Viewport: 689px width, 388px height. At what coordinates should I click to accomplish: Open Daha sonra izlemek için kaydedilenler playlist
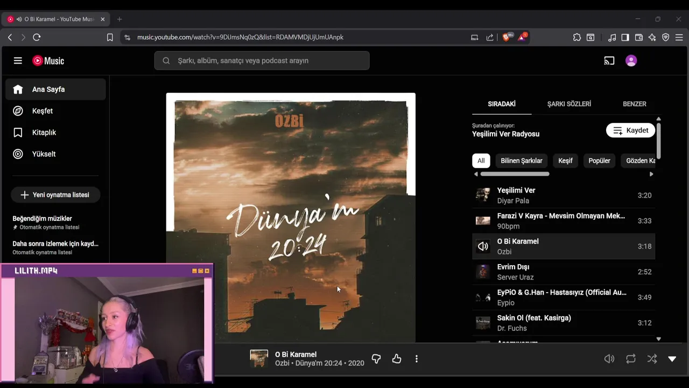pos(55,248)
